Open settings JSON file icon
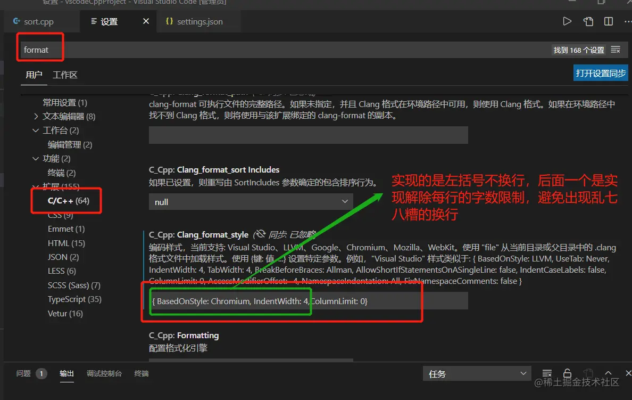 (588, 21)
